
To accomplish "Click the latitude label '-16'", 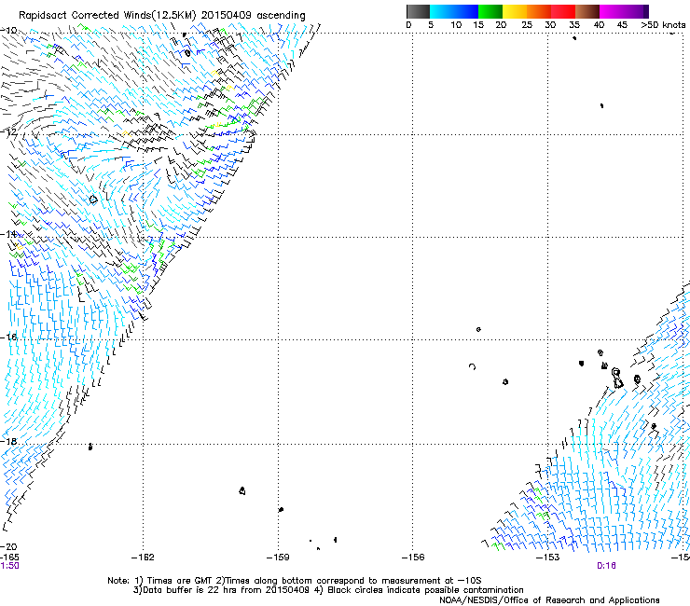I will pyautogui.click(x=8, y=337).
